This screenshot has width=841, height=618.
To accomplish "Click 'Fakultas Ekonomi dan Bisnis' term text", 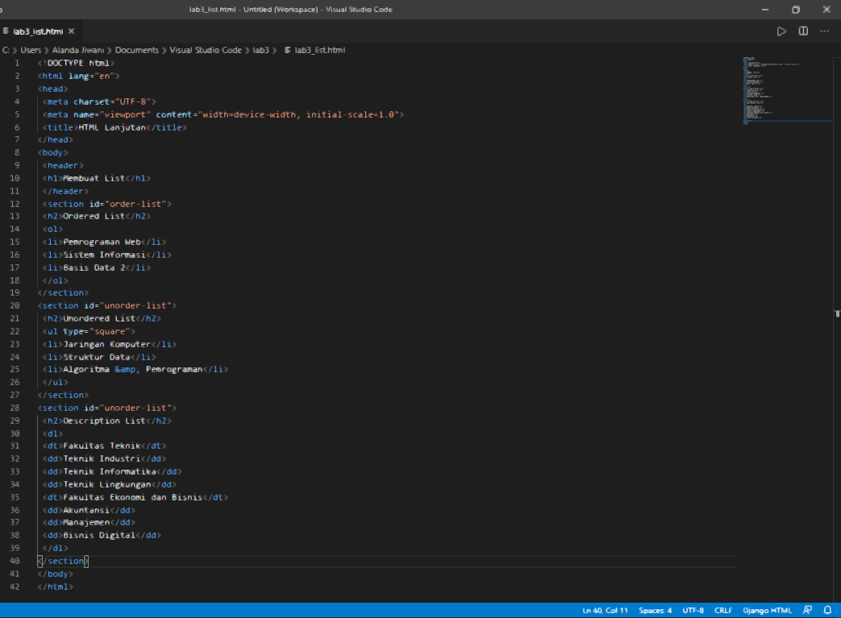I will click(x=132, y=497).
